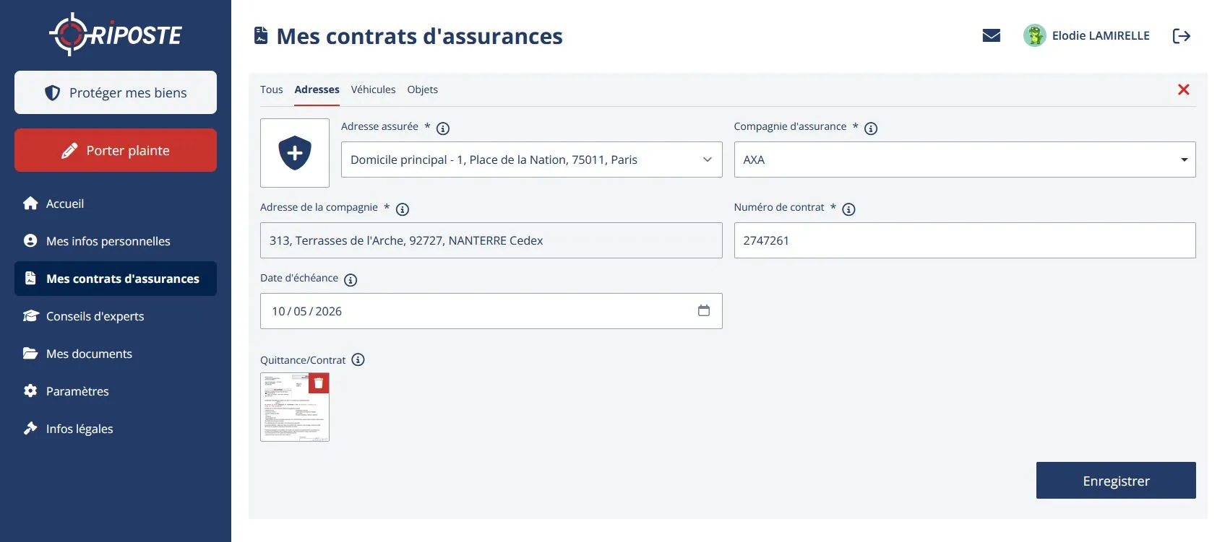Click info icon beside Compagnie d'assurance
1225x542 pixels.
tap(871, 128)
